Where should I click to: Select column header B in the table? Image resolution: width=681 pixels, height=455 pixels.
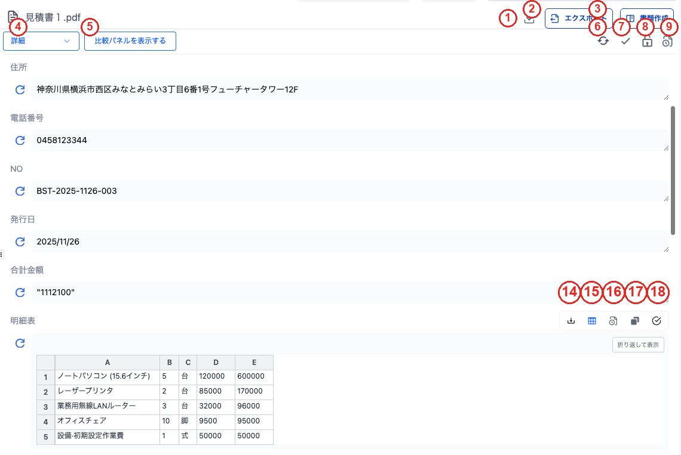click(170, 363)
